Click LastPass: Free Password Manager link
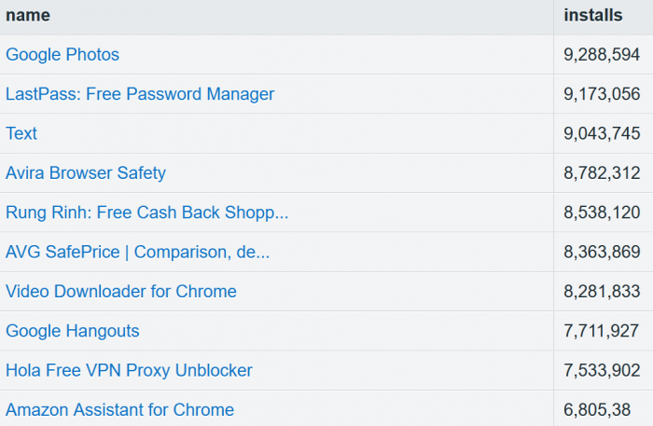Screen dimensions: 653x426 (140, 94)
